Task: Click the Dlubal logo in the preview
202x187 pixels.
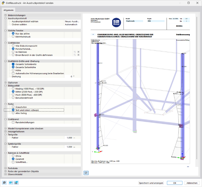Action: click(x=116, y=23)
